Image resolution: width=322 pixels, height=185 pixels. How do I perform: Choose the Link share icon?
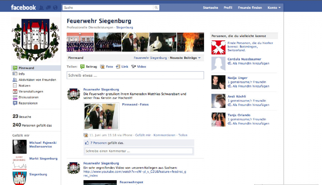(x=118, y=67)
